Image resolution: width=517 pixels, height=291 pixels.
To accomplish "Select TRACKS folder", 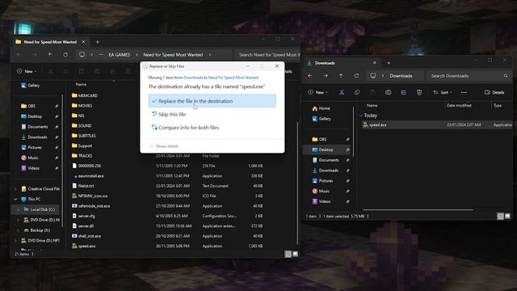I will [x=82, y=156].
